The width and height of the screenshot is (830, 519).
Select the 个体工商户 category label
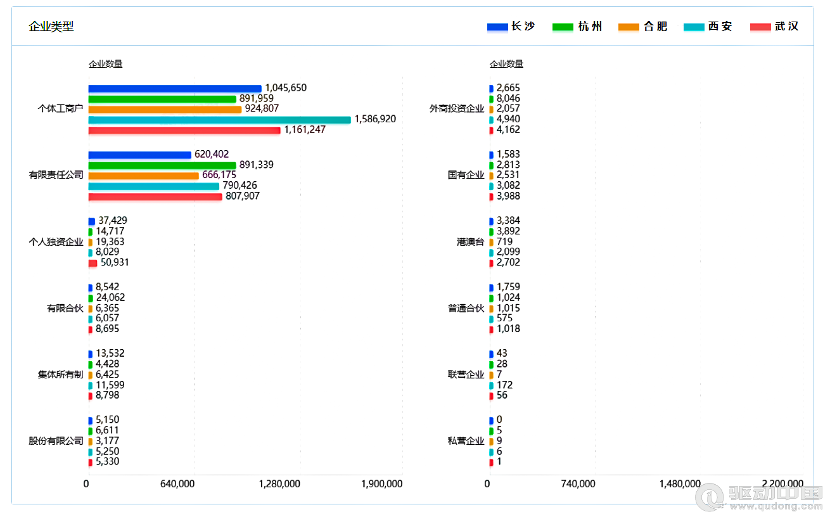pyautogui.click(x=61, y=109)
